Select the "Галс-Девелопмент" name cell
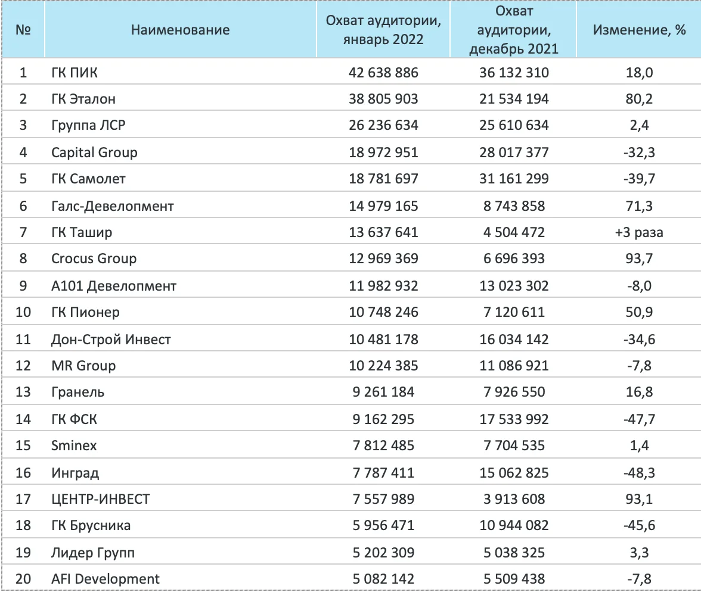 tap(113, 206)
